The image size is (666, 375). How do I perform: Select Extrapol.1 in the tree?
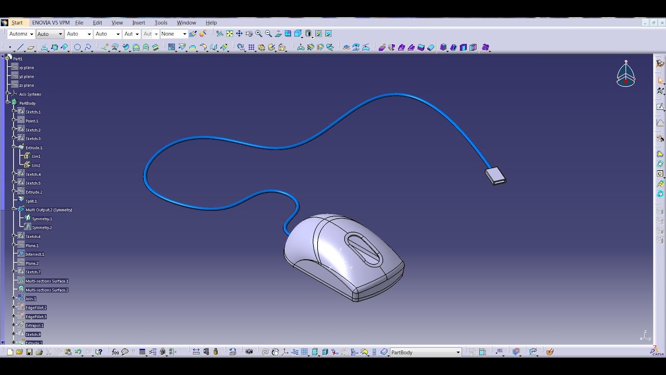pos(34,326)
